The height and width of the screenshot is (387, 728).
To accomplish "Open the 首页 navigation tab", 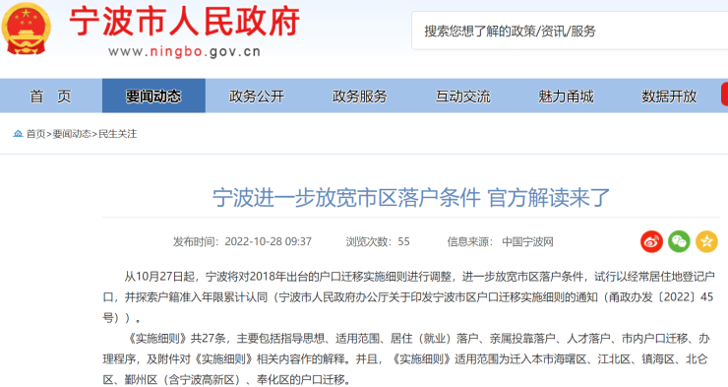I will pyautogui.click(x=50, y=97).
